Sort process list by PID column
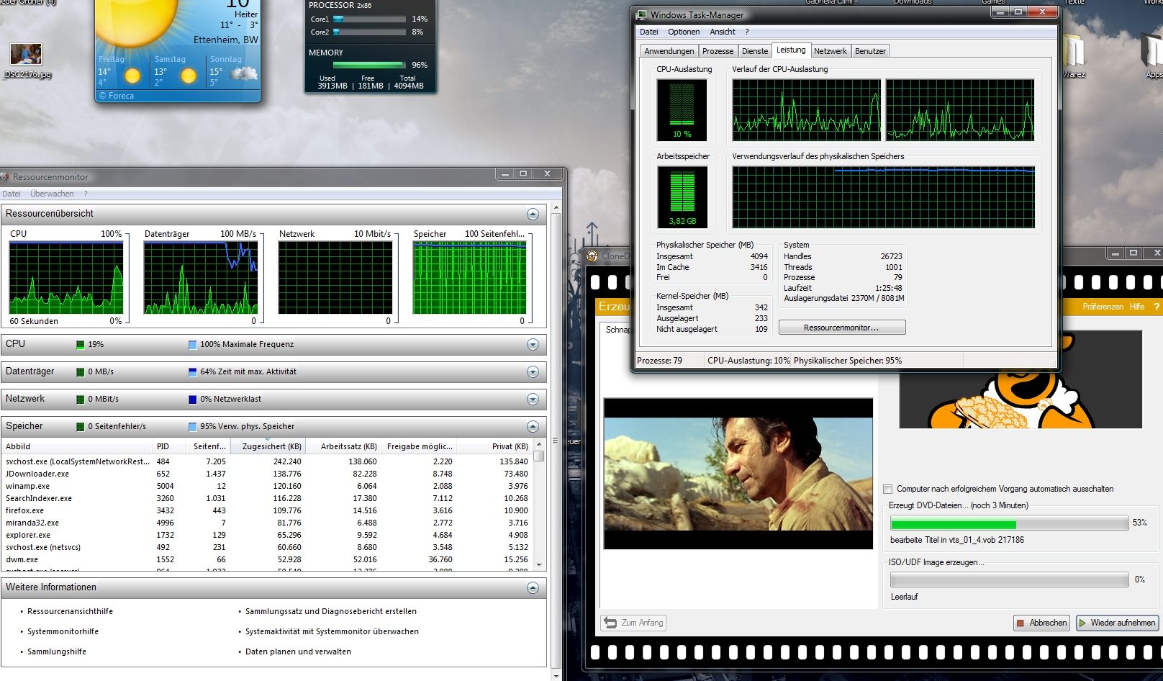This screenshot has width=1163, height=681. [170, 446]
